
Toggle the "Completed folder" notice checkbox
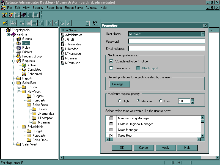[x=111, y=61]
